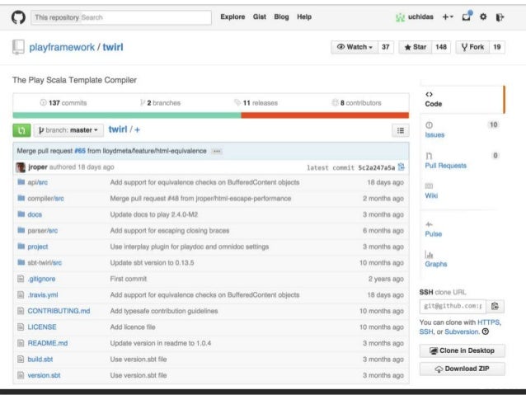
Task: Switch to the Code tab
Action: 463,100
